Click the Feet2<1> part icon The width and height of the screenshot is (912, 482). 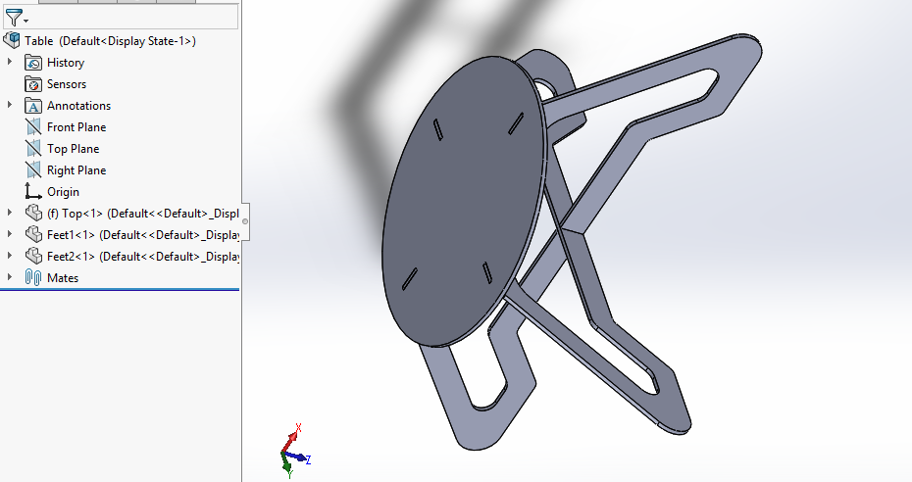(x=33, y=256)
